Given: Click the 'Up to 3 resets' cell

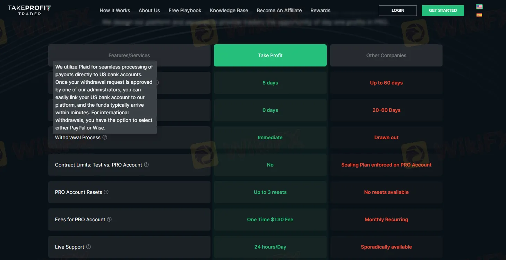Looking at the screenshot, I should (270, 192).
